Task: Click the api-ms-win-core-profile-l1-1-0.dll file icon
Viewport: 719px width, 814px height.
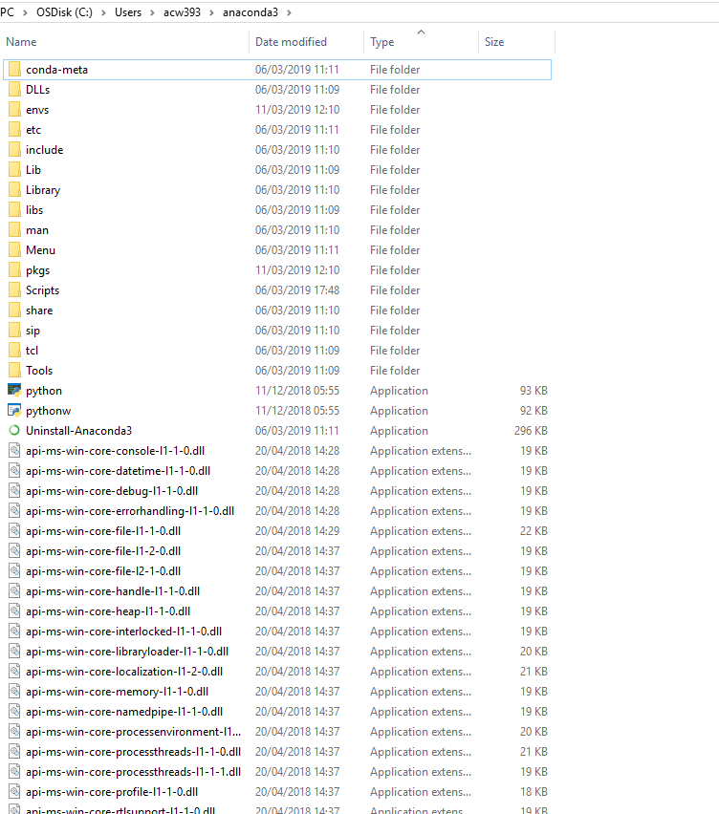Action: point(14,792)
